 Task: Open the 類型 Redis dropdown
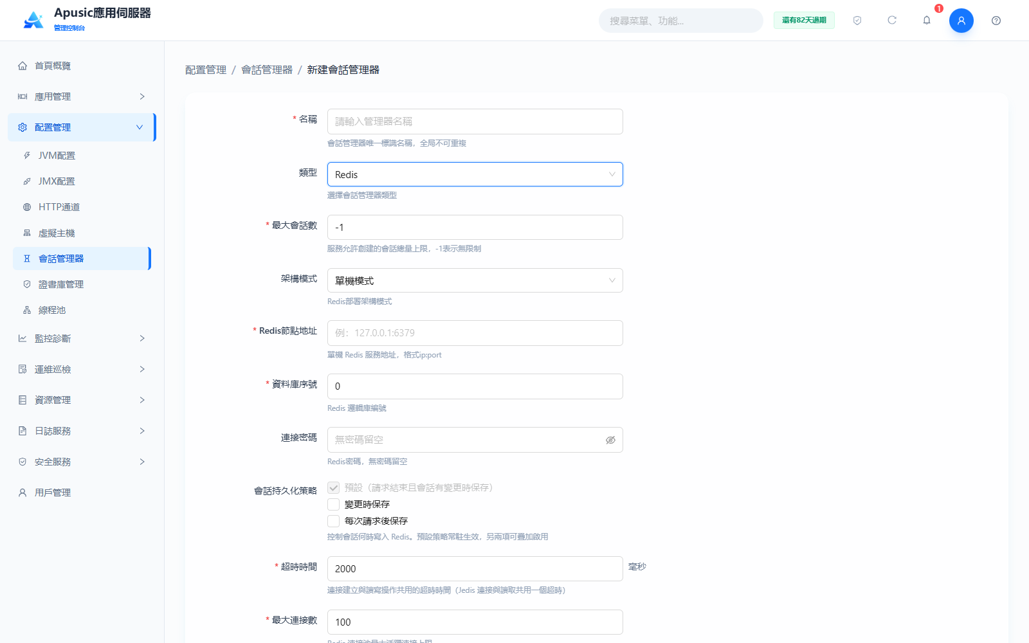click(x=475, y=174)
